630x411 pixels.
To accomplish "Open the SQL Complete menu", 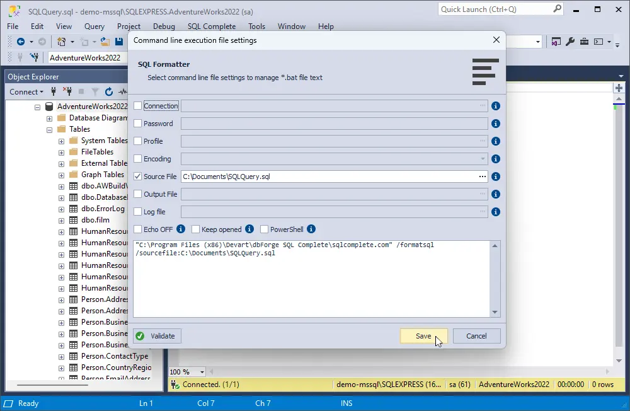I will pos(210,26).
